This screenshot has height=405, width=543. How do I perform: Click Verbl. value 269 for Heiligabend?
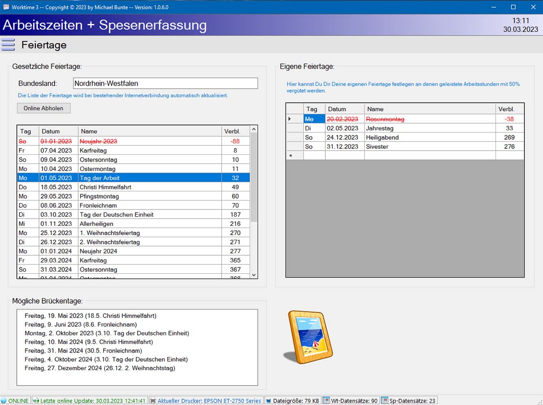510,137
